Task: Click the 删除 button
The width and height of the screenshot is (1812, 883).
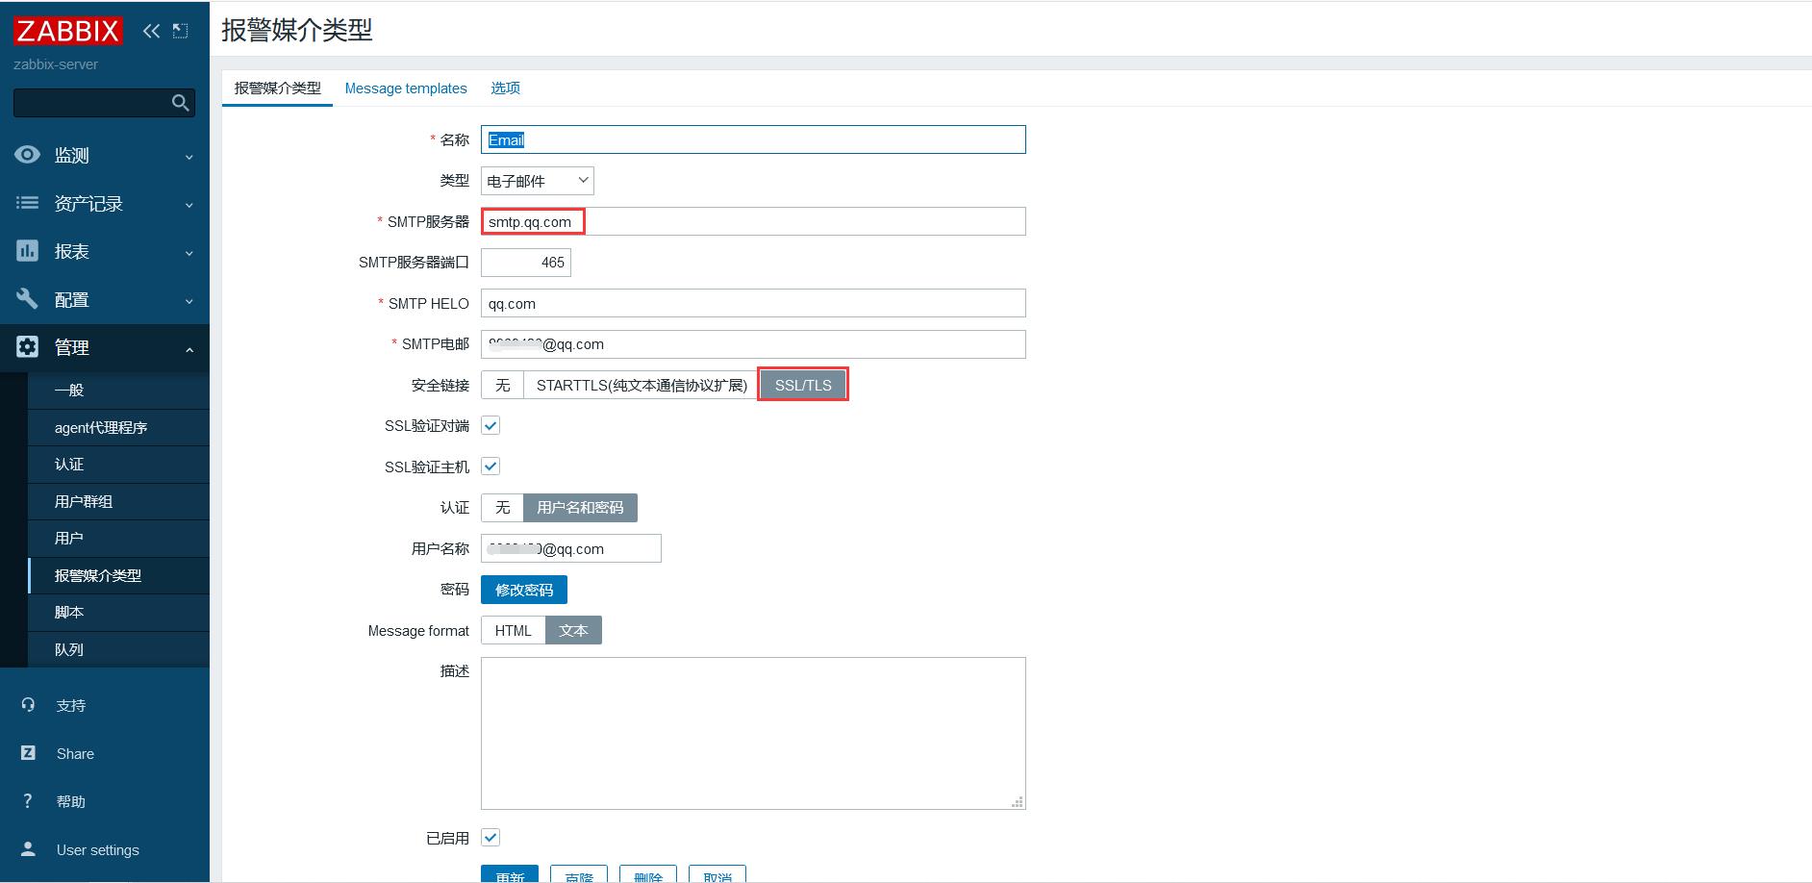Action: point(648,874)
